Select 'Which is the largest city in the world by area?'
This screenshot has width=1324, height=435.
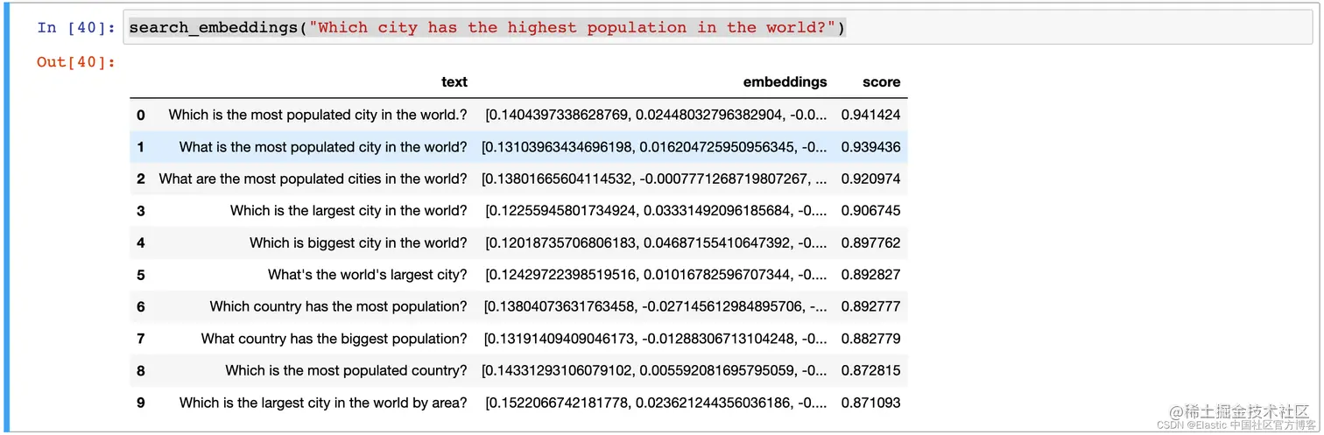[x=323, y=403]
